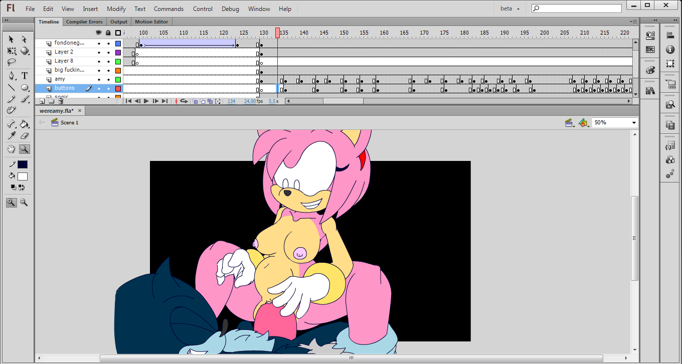682x364 pixels.
Task: Open the Edit Scene dropdown
Action: click(569, 122)
